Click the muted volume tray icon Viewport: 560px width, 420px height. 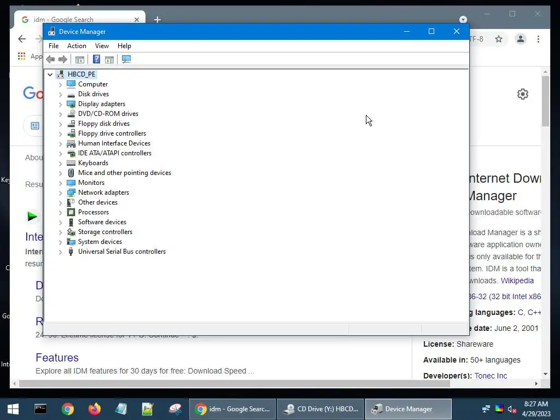(512, 409)
